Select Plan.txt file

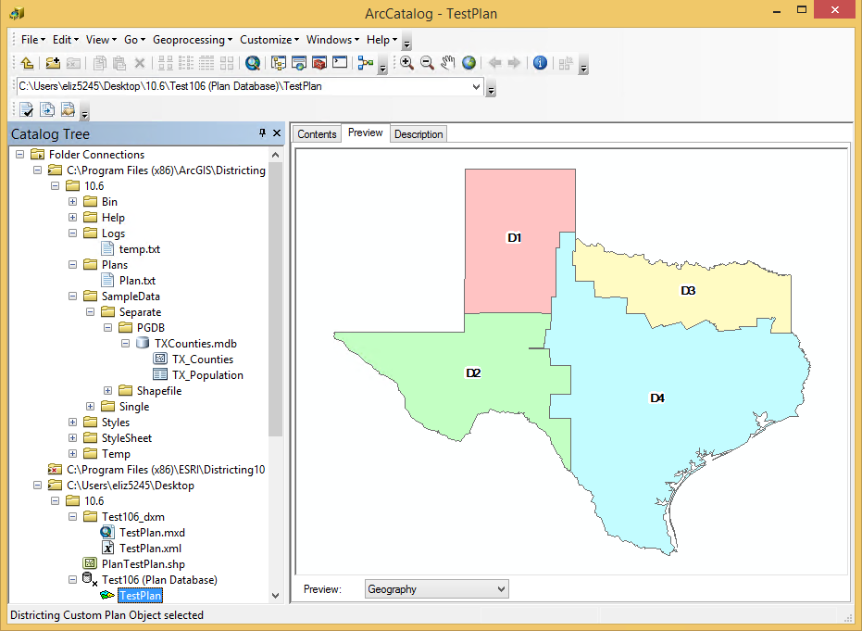click(137, 281)
